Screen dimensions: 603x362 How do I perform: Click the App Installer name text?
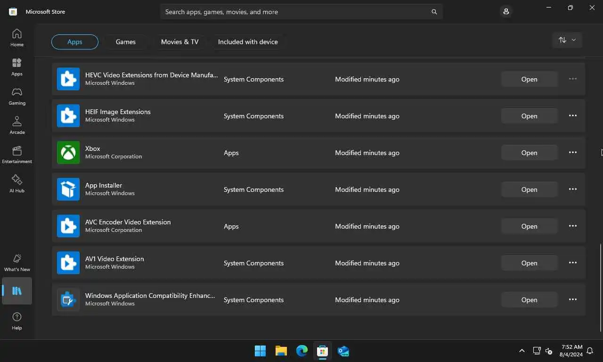(104, 185)
